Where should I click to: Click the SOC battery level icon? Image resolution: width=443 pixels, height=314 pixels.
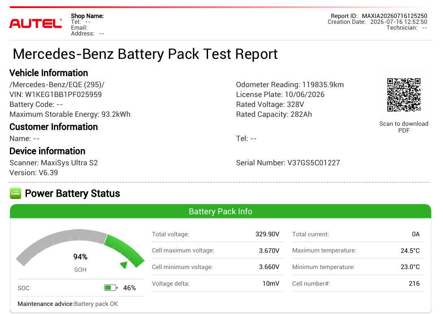111,288
